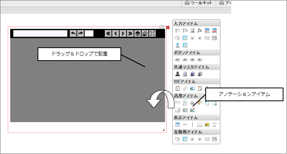Choose the paperclip attachment icon in WFアイテム
287x154 pixels.
(x=185, y=88)
